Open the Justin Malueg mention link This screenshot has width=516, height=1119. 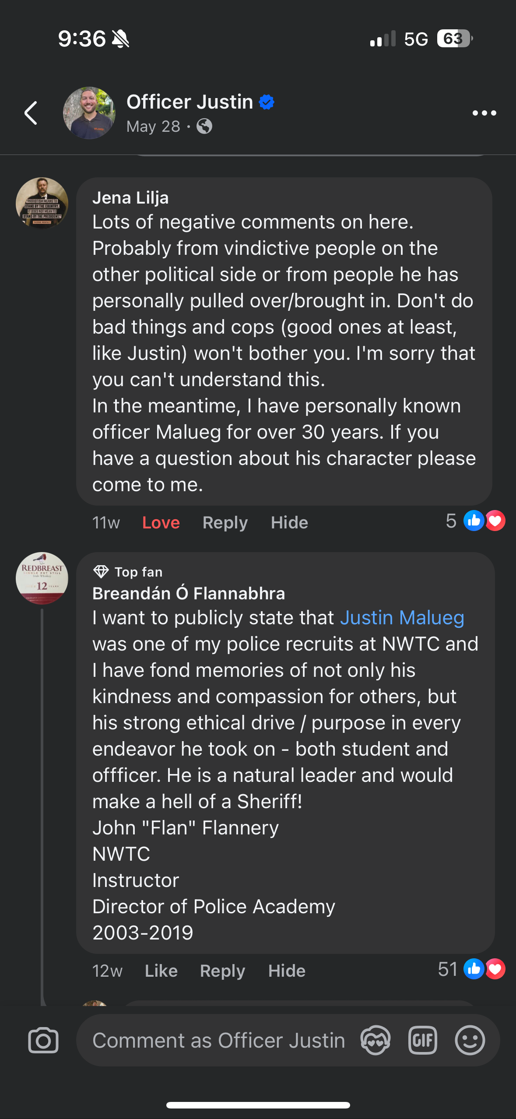[402, 618]
